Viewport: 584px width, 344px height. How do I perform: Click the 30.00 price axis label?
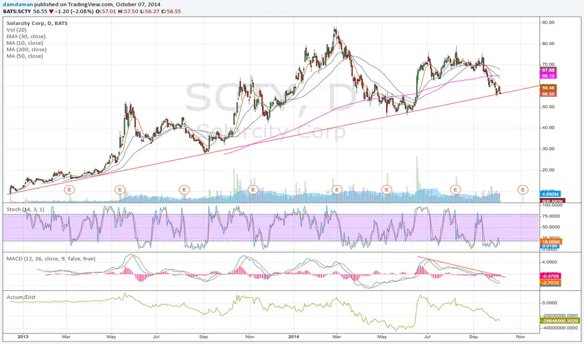point(549,149)
